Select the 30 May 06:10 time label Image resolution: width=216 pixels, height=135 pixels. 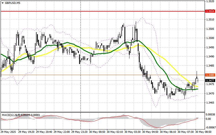click(x=168, y=132)
